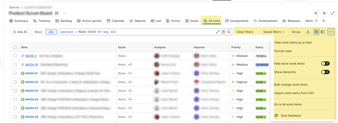Open the TO DO status dropdown for MAIN-2
This screenshot has width=338, height=123.
pos(261,56)
